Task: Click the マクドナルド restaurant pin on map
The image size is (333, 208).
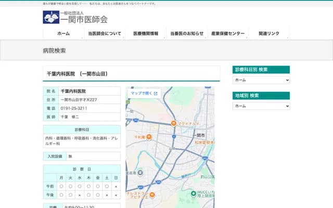Action: pos(174,123)
